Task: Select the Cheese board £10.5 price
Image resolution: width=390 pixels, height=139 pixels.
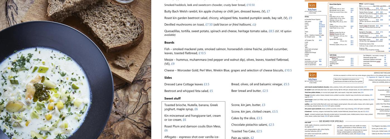Action: tap(288, 71)
